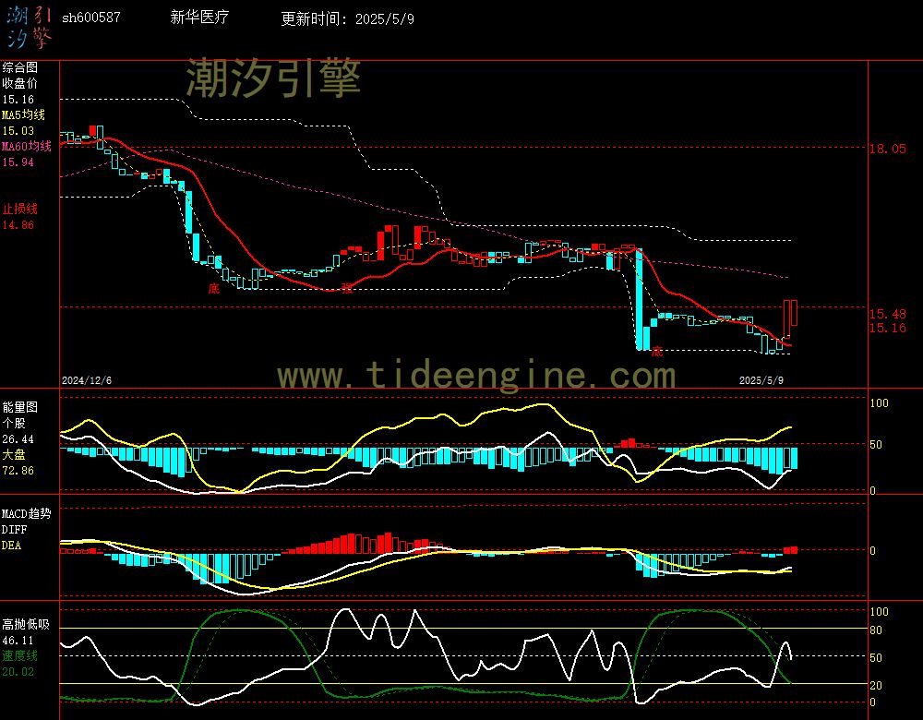Viewport: 923px width, 720px height.
Task: Click the 强 signal marker on the chart
Action: click(x=347, y=288)
